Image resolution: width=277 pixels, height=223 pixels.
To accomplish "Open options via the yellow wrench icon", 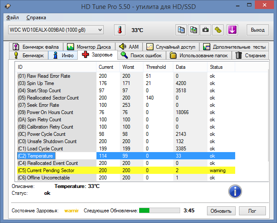I will [218, 30].
